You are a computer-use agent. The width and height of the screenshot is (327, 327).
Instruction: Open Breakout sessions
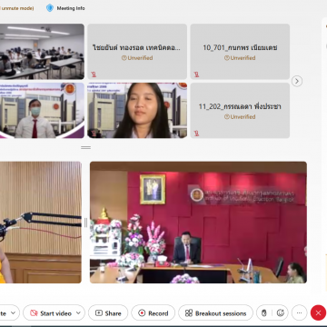[x=215, y=313]
